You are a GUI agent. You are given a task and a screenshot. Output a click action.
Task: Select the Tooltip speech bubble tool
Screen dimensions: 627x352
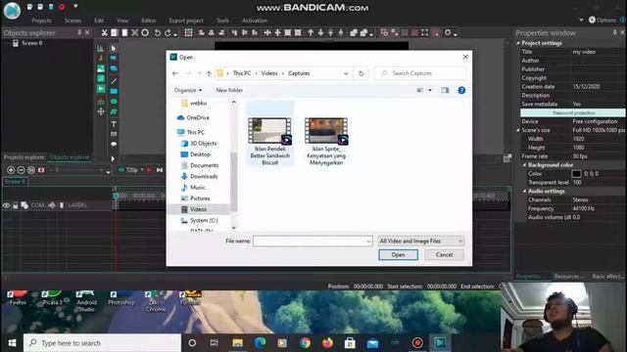click(114, 144)
